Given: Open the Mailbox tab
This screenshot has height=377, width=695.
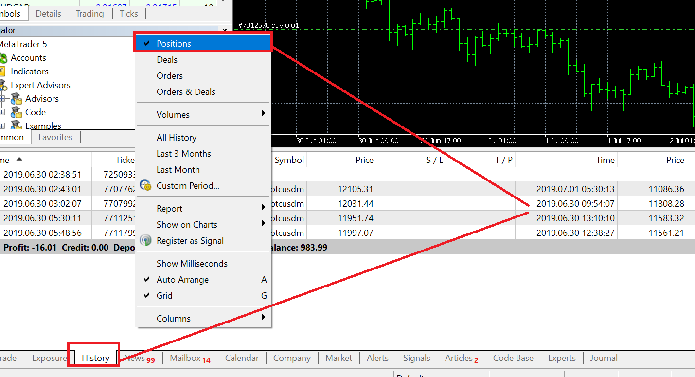Looking at the screenshot, I should pyautogui.click(x=190, y=358).
